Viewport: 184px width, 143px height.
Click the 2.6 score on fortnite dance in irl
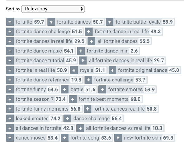tap(134, 51)
